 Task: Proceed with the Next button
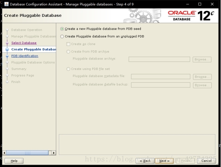click(x=164, y=161)
